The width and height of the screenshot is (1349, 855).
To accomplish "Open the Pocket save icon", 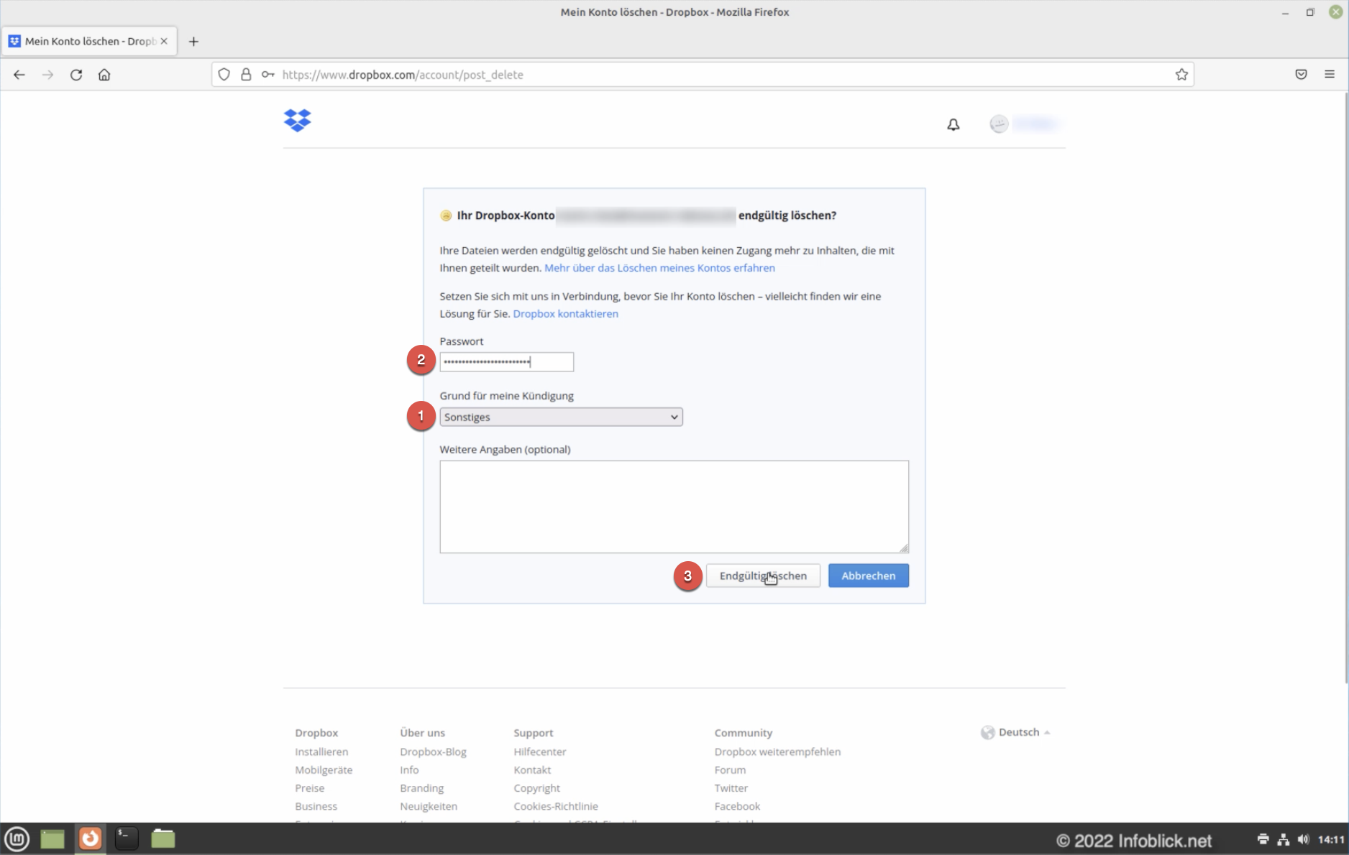I will point(1301,75).
